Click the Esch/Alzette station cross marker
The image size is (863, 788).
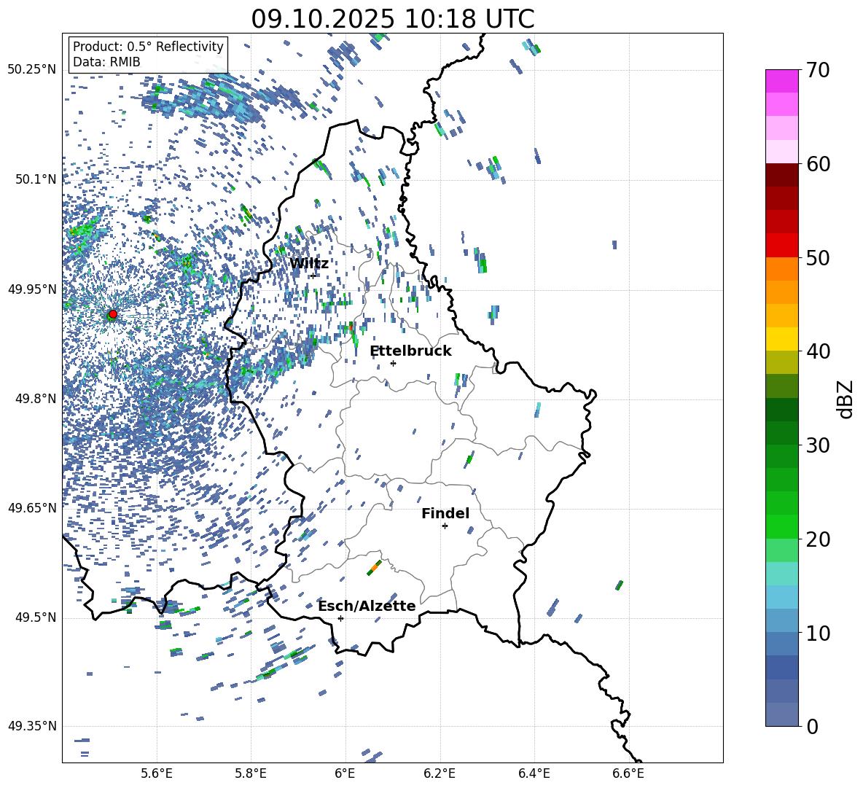click(x=340, y=618)
